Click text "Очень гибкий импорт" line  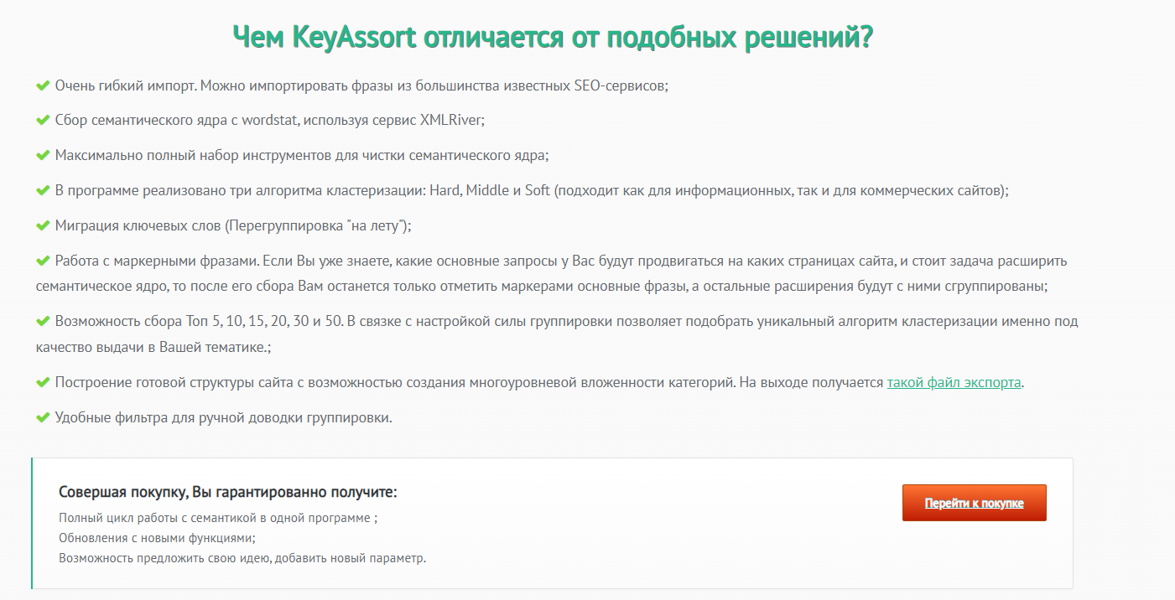361,85
